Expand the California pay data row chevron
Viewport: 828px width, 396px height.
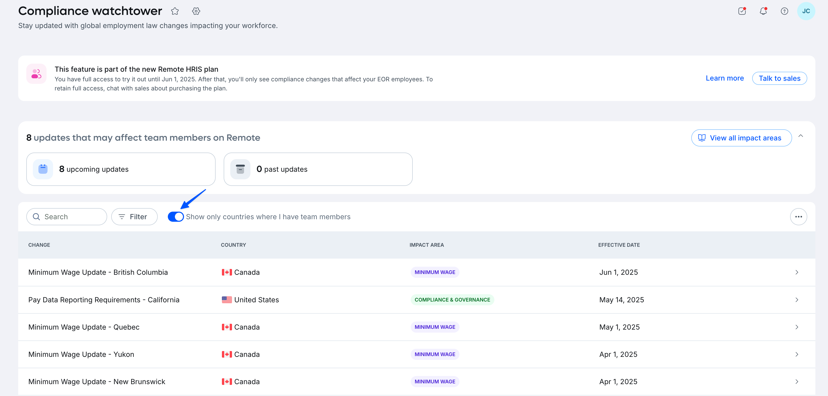(x=797, y=300)
